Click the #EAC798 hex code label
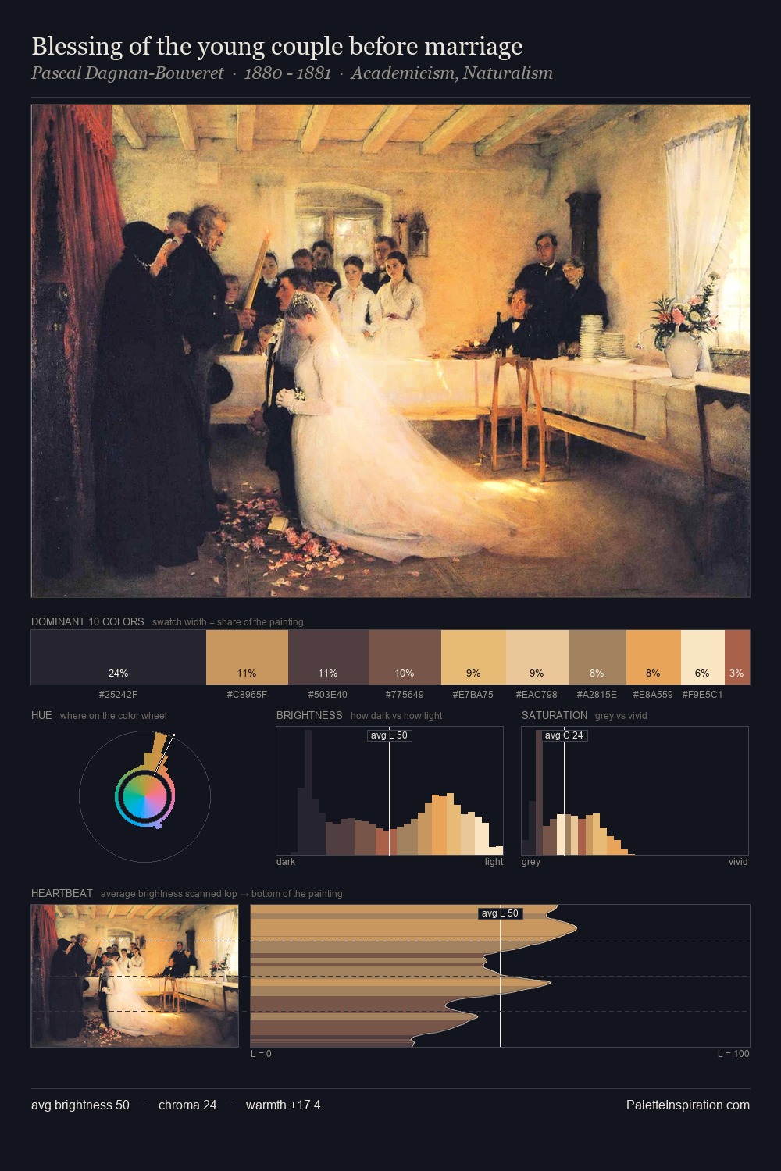The height and width of the screenshot is (1171, 781). (x=537, y=695)
